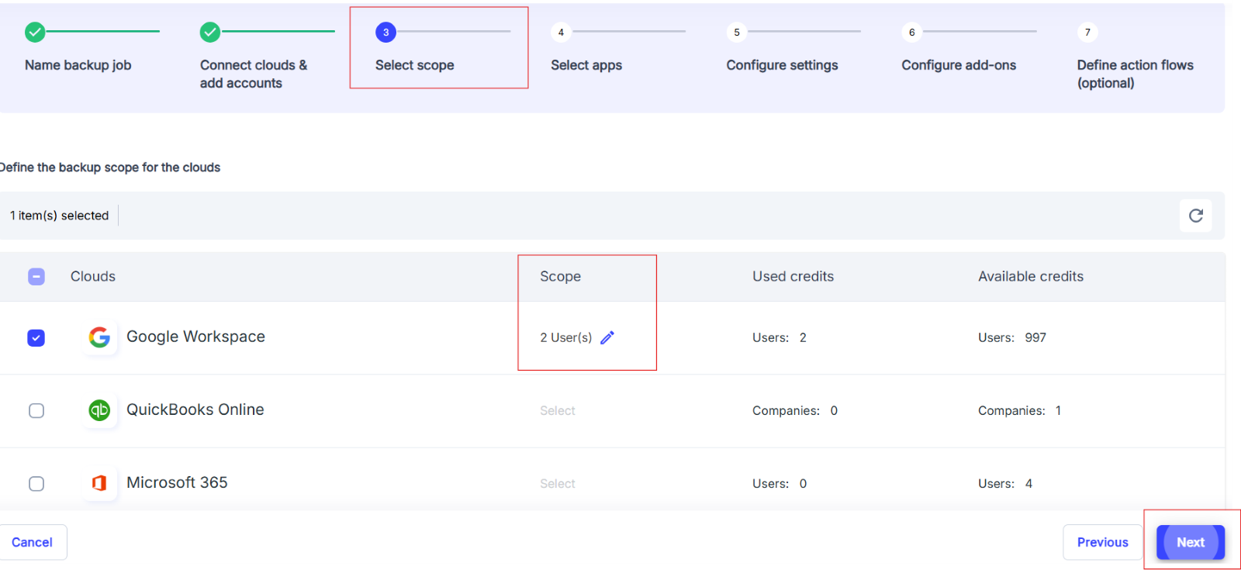Click QuickBooks used credits Companies: 0

[795, 410]
